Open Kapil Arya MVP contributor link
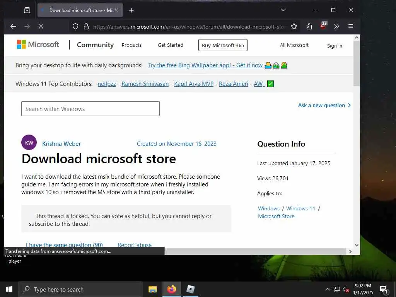Image resolution: width=396 pixels, height=297 pixels. [x=194, y=84]
